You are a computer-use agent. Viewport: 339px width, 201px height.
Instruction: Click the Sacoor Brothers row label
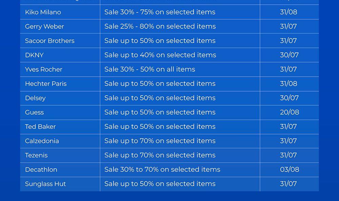49,41
